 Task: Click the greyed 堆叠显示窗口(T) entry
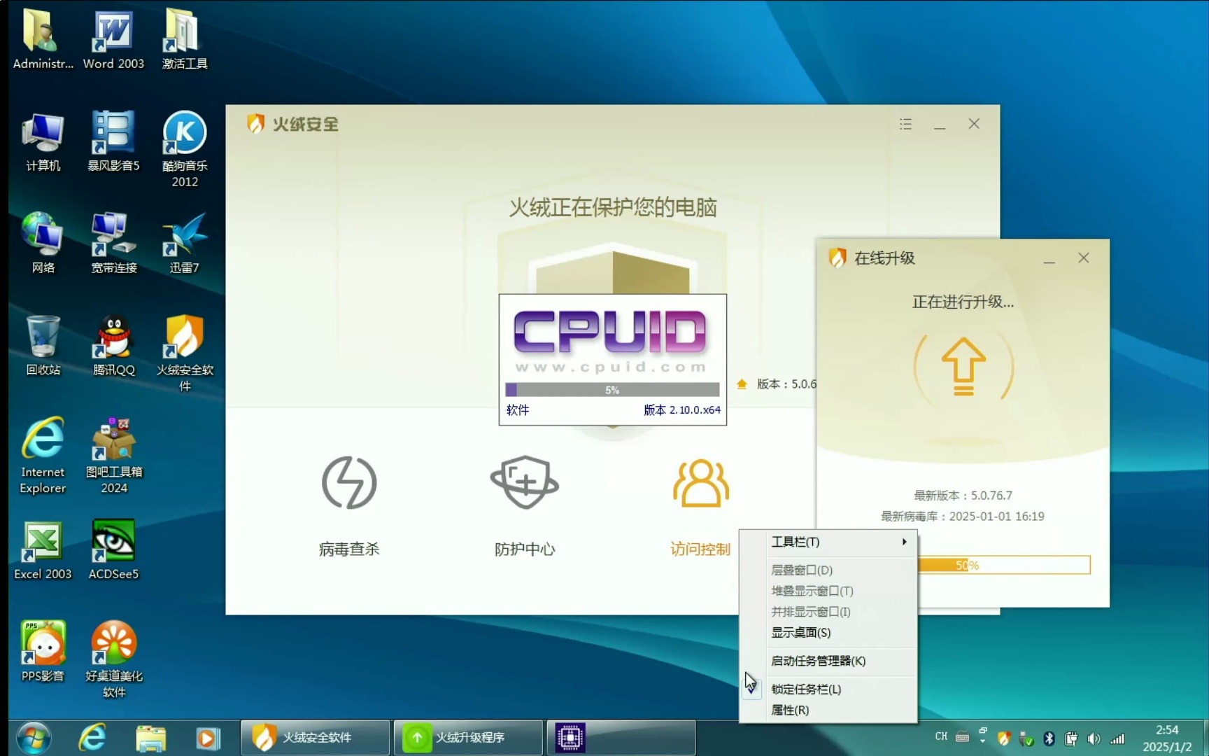coord(828,591)
